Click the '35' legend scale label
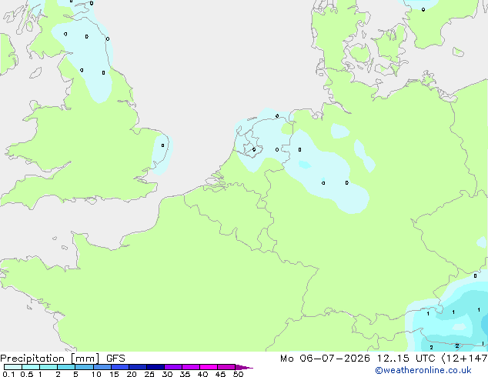Screen dimensions: 488x377 [x=185, y=374]
